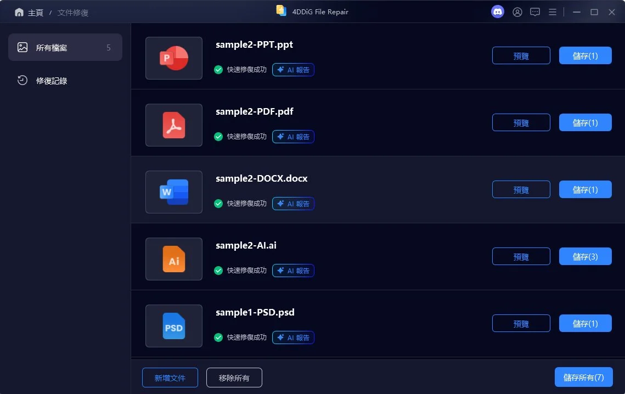Image resolution: width=625 pixels, height=394 pixels.
Task: Save sample2-AI.ai with 儲存(3)
Action: 585,257
